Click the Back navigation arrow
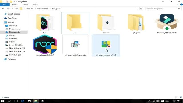183x103 pixels. 3,9
